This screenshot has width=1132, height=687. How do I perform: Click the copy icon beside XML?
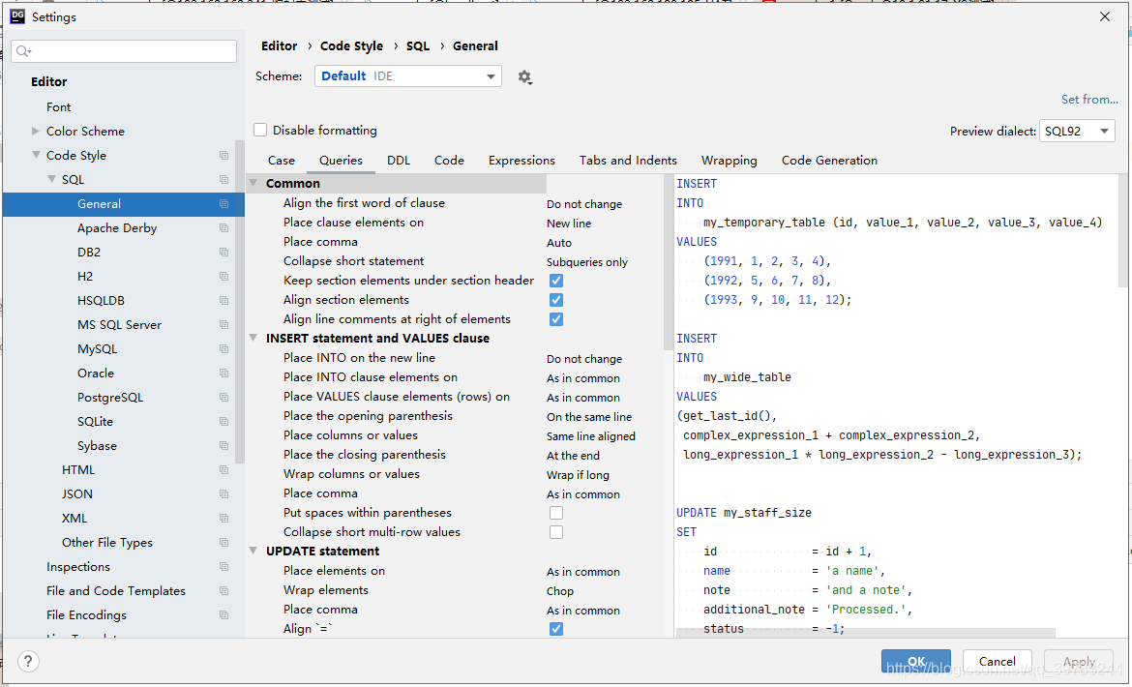click(x=223, y=518)
